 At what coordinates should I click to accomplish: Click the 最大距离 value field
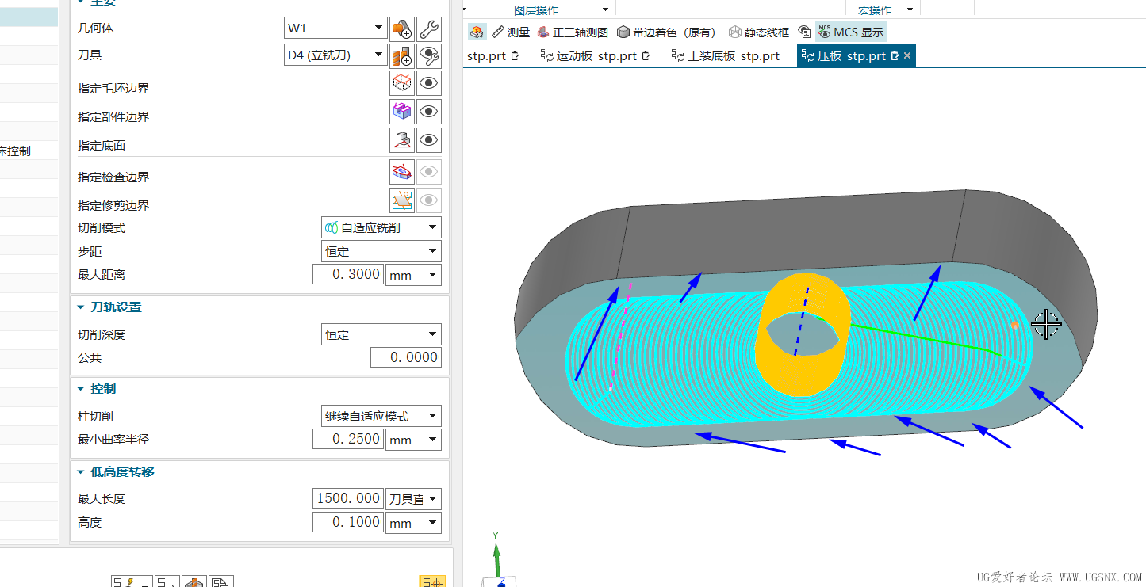point(347,275)
